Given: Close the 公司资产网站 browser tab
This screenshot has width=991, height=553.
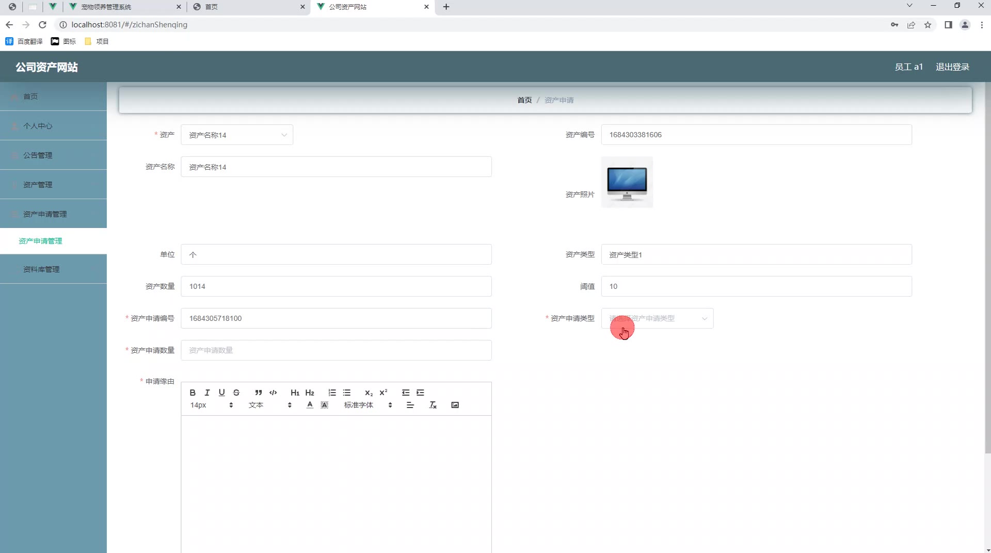Looking at the screenshot, I should coord(426,7).
